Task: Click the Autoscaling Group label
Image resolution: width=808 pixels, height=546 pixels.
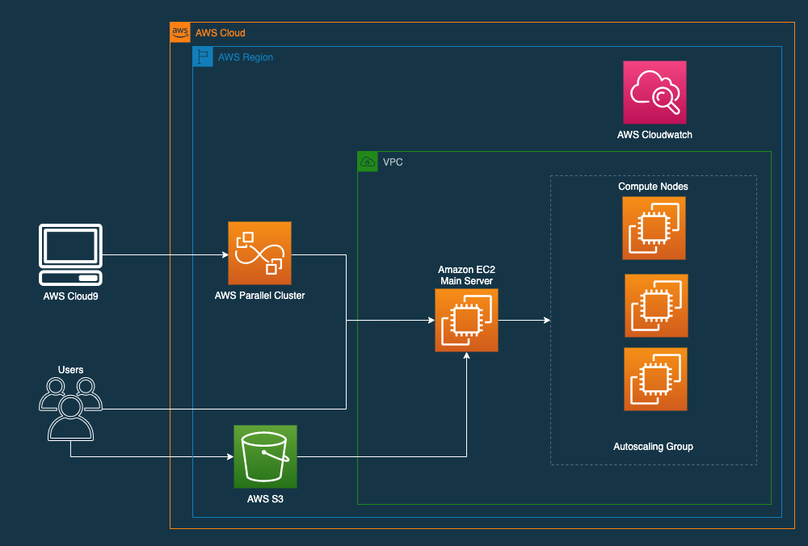Action: (653, 447)
